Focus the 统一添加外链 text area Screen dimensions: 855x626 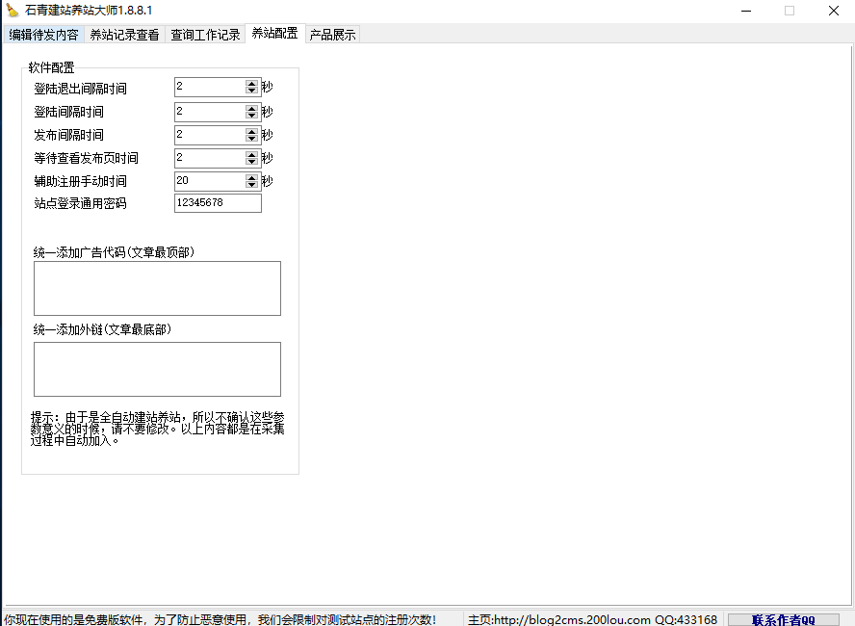(x=157, y=369)
